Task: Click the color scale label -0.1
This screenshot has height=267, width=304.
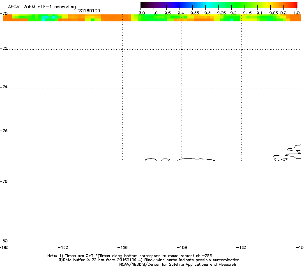Action: (x=258, y=13)
